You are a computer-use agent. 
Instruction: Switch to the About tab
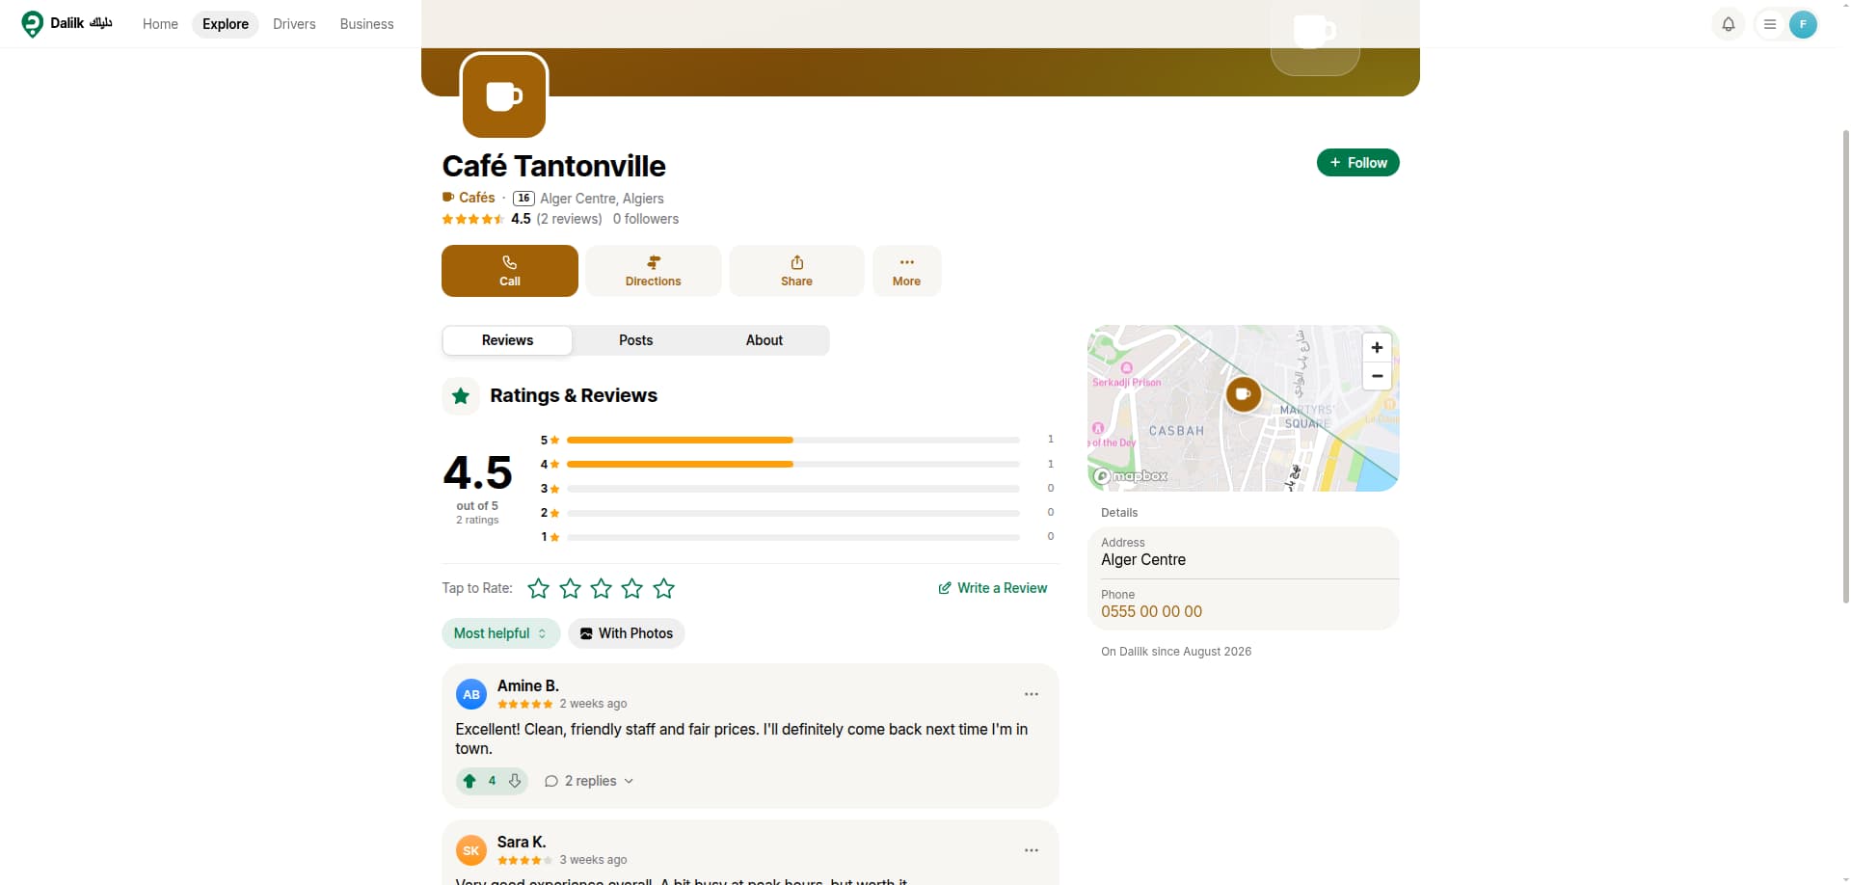pyautogui.click(x=764, y=340)
